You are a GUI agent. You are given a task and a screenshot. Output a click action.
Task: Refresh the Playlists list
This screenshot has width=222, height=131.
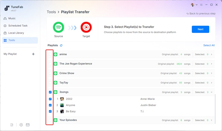pyautogui.click(x=61, y=46)
